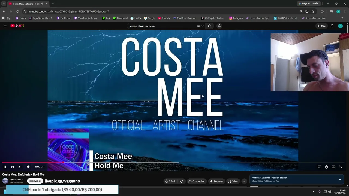Open the Chrome three-dot menu
The image size is (349, 196).
(345, 11)
